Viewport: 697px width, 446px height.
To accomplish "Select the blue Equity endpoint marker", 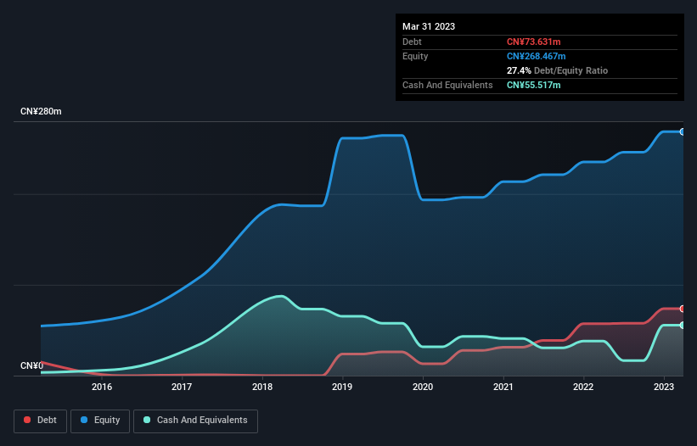I will (x=683, y=131).
